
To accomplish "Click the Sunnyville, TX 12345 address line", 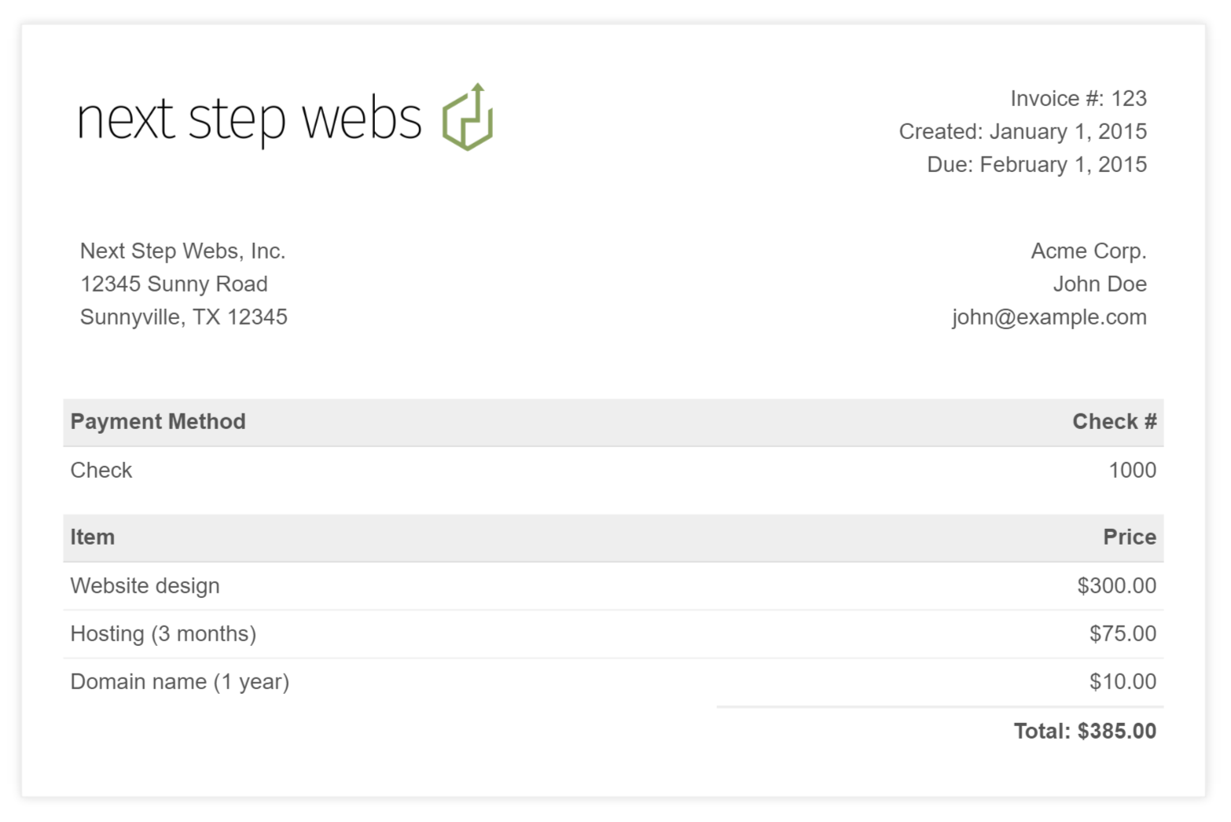I will 183,317.
